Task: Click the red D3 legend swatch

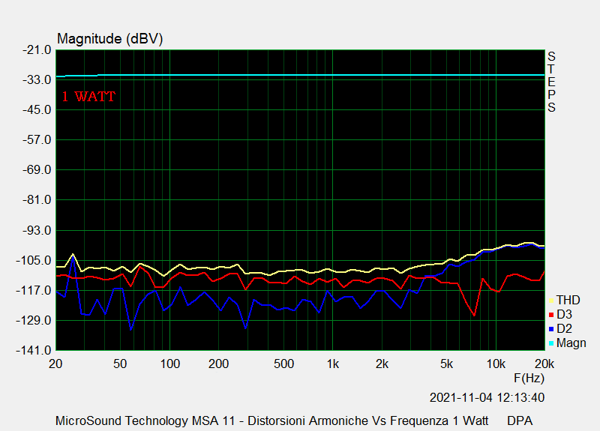Action: [x=551, y=315]
